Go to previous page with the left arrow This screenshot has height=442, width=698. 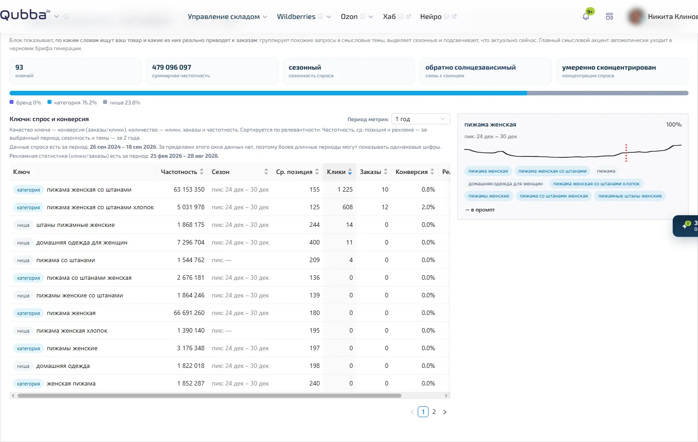click(412, 412)
